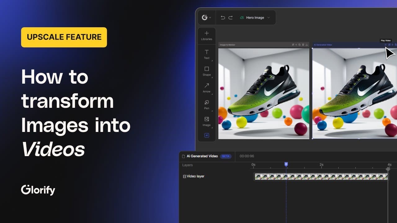Screen dimensions: 397x223
Task: Select the Arrow tool
Action: tap(207, 88)
